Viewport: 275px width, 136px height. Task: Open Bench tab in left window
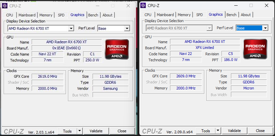tap(93, 15)
